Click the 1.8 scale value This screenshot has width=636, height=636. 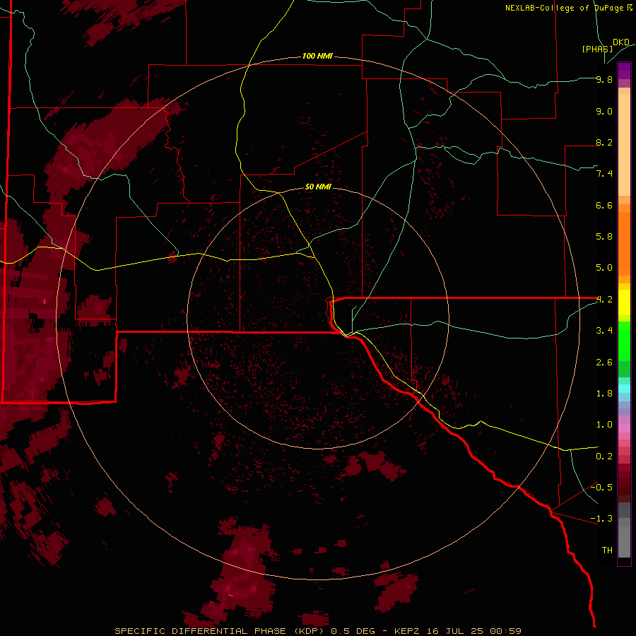click(604, 394)
